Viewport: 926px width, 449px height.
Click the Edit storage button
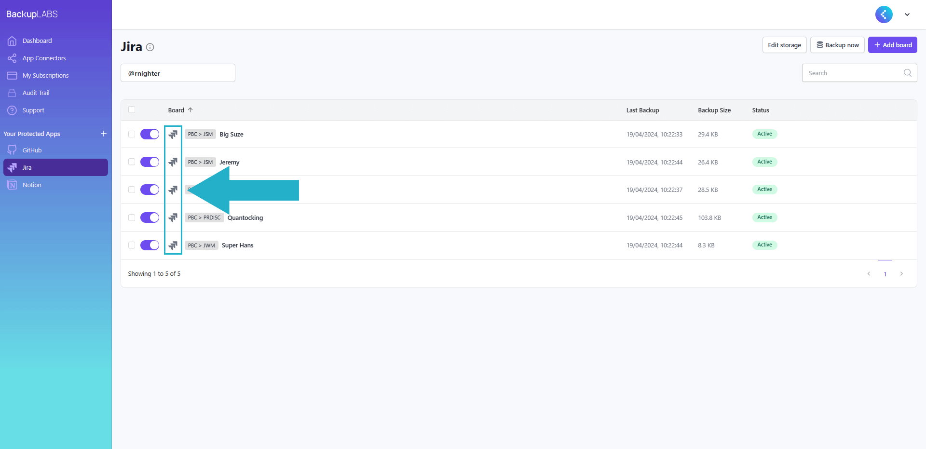point(784,45)
